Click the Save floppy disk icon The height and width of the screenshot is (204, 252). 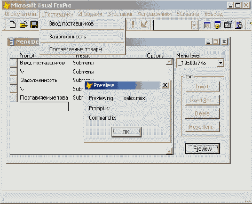pyautogui.click(x=34, y=25)
